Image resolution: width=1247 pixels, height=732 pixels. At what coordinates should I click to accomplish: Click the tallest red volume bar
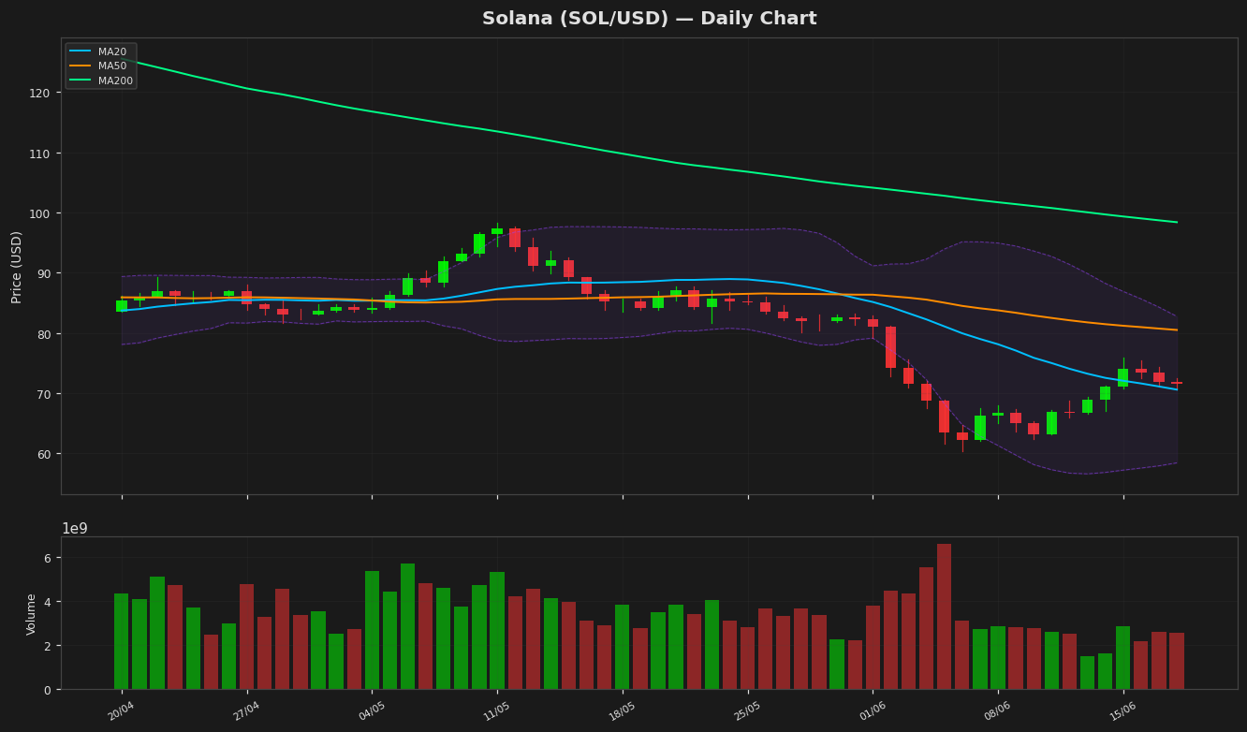[x=944, y=617]
